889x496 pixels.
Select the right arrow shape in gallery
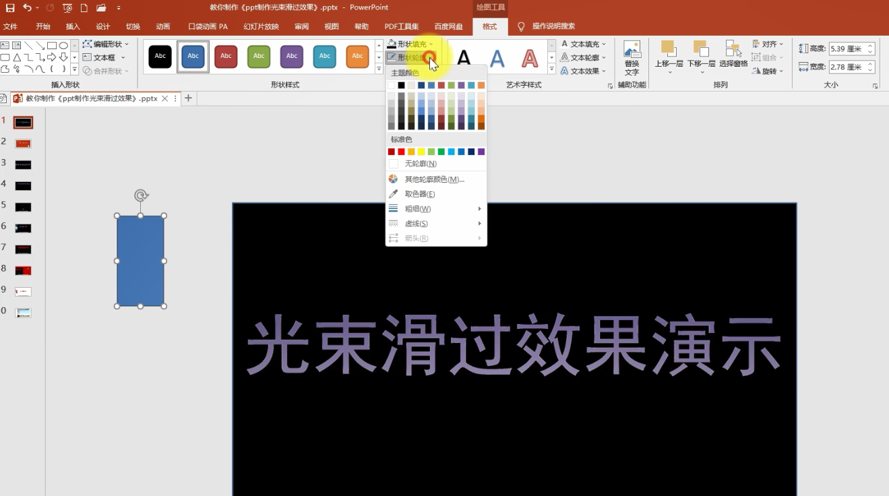tap(52, 57)
